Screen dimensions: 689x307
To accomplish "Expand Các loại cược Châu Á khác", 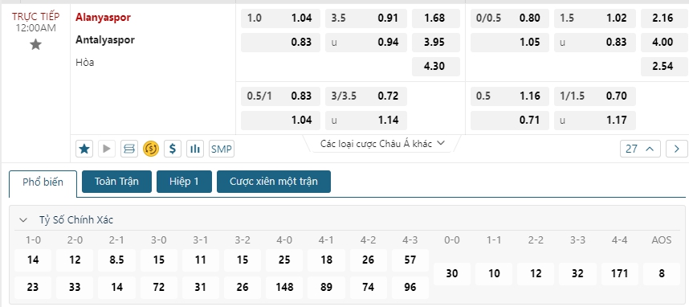I will pyautogui.click(x=382, y=143).
